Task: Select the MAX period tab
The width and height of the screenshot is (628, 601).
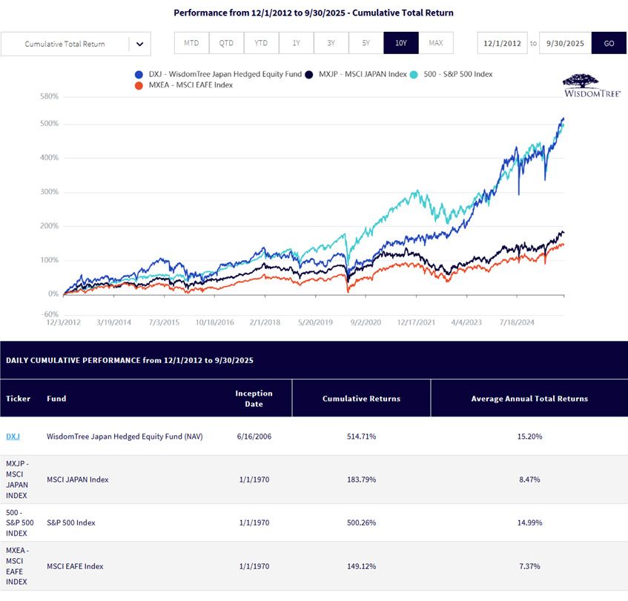Action: click(x=436, y=43)
